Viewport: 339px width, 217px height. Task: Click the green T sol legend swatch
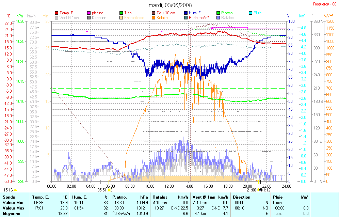pyautogui.click(x=121, y=13)
